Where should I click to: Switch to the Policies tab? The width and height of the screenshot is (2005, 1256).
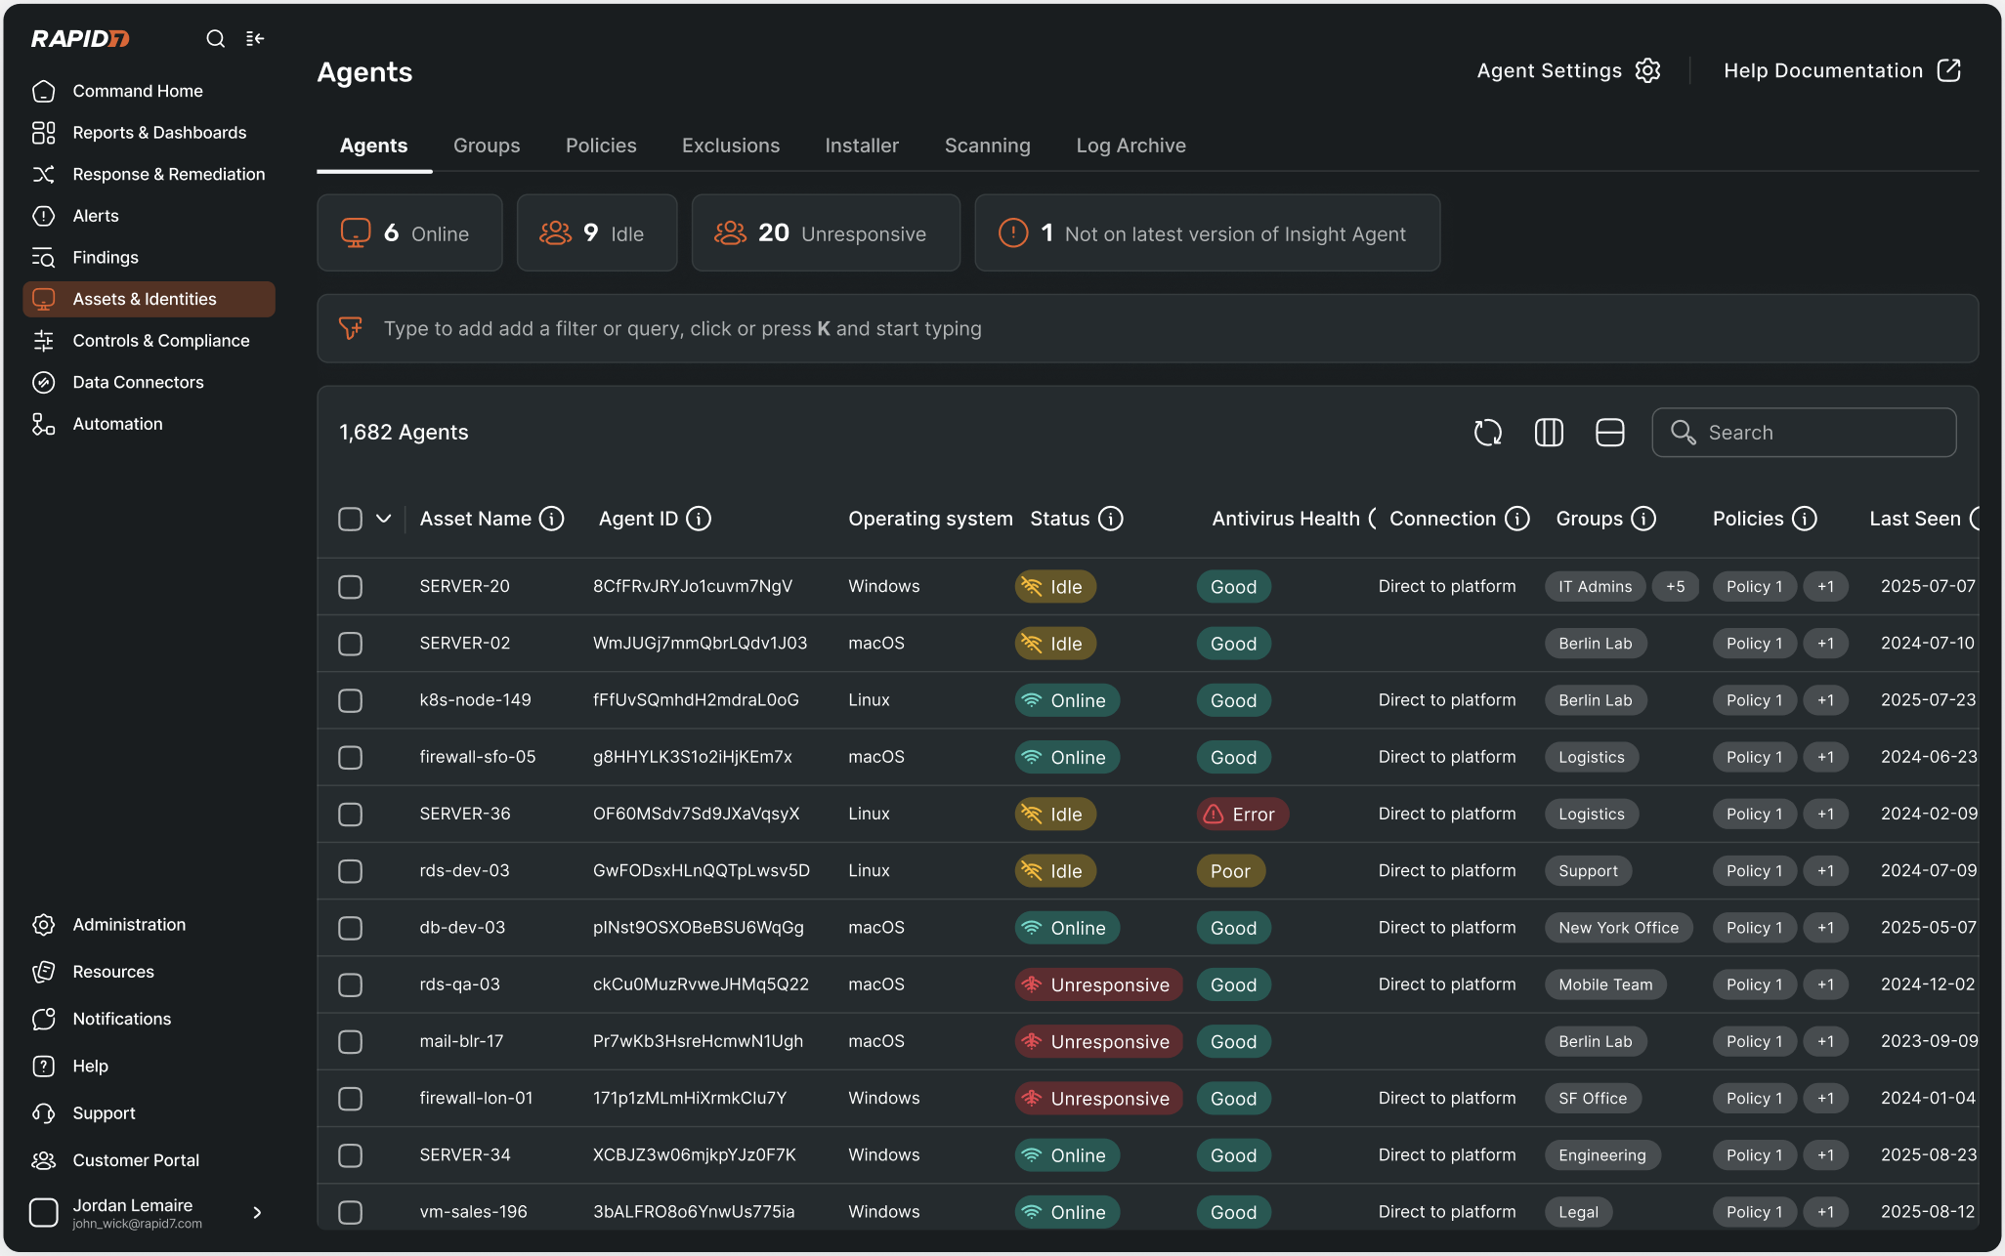pos(601,146)
